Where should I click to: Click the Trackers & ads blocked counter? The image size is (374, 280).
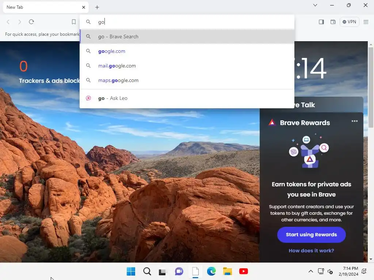click(49, 73)
